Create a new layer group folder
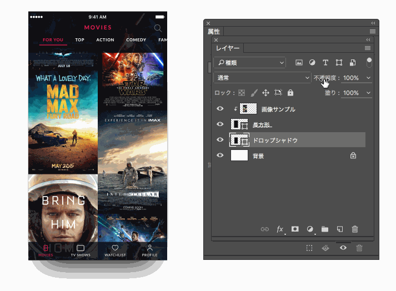396x291 pixels. click(325, 229)
